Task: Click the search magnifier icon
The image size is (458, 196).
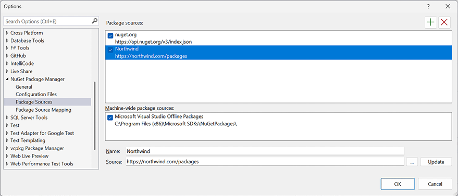Action: (95, 21)
